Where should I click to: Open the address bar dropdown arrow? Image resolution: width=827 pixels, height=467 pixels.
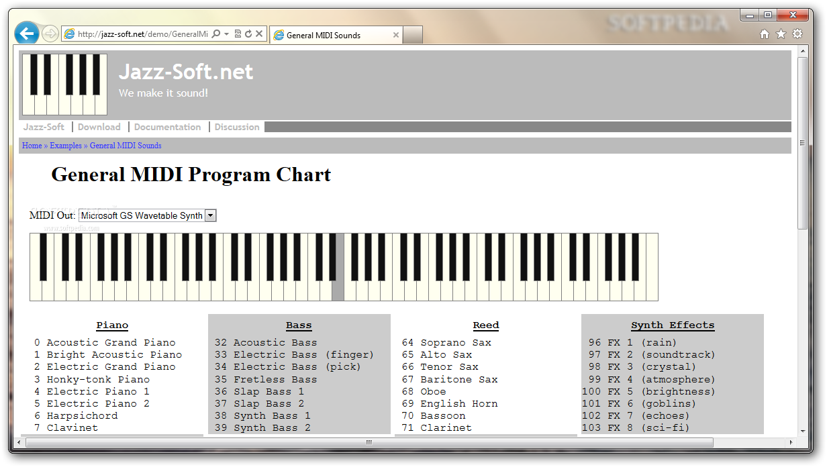(226, 34)
